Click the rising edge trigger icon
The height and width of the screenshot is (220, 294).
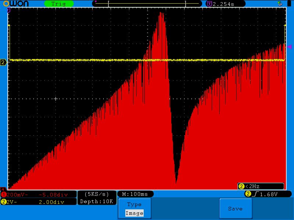tap(255, 194)
